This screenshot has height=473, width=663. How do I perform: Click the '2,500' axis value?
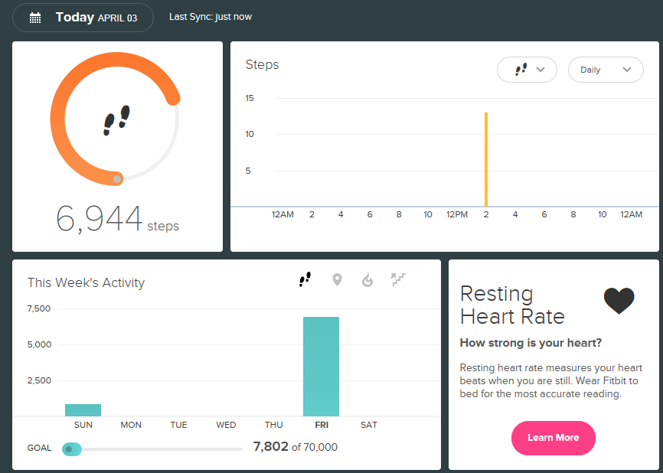(39, 380)
